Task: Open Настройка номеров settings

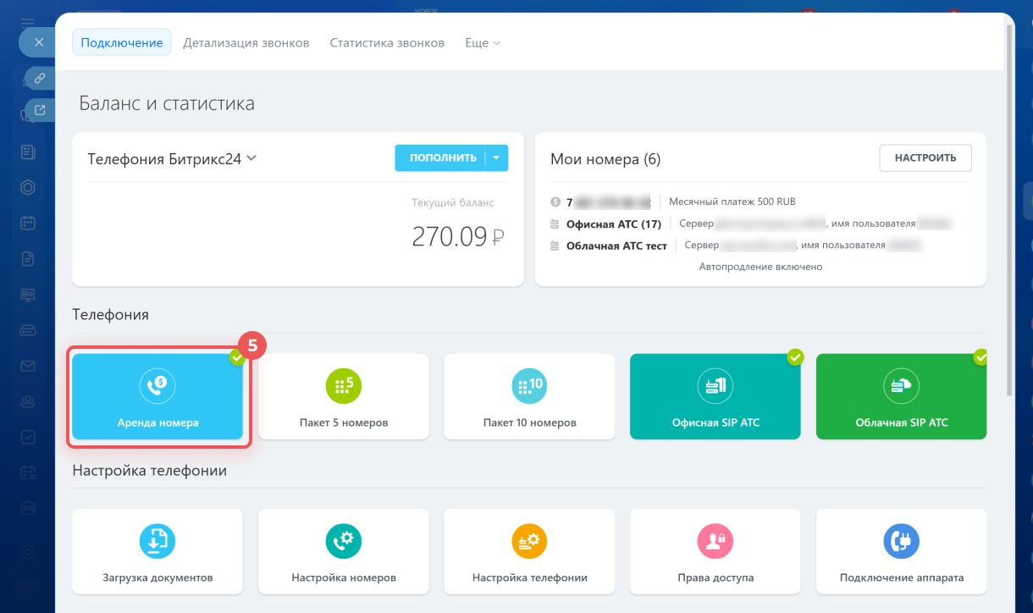Action: [x=343, y=550]
